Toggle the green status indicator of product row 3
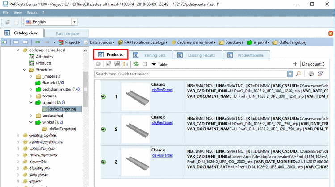 click(104, 162)
